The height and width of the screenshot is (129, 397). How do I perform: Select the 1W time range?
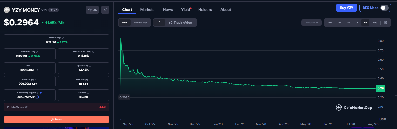point(339,23)
